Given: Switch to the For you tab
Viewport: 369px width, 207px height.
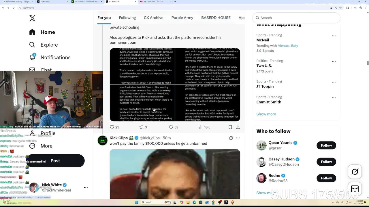Looking at the screenshot, I should click(x=104, y=18).
